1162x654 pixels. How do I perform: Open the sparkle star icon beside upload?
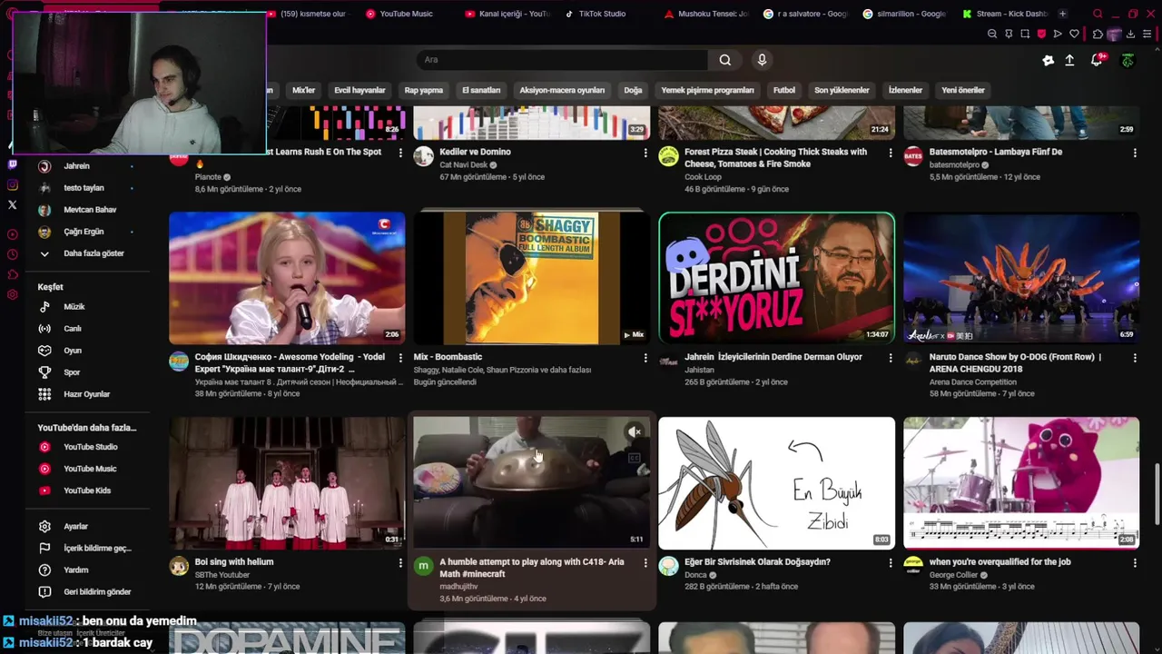1049,60
